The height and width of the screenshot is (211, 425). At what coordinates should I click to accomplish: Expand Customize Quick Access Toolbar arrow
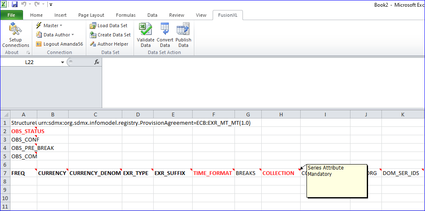pos(51,5)
